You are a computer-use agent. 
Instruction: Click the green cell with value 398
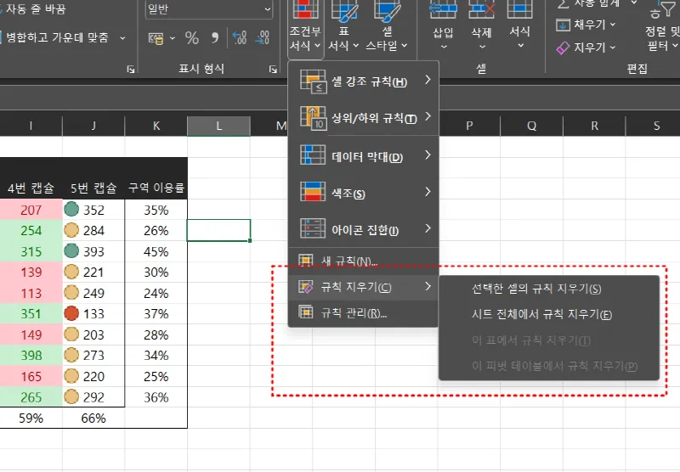(31, 355)
